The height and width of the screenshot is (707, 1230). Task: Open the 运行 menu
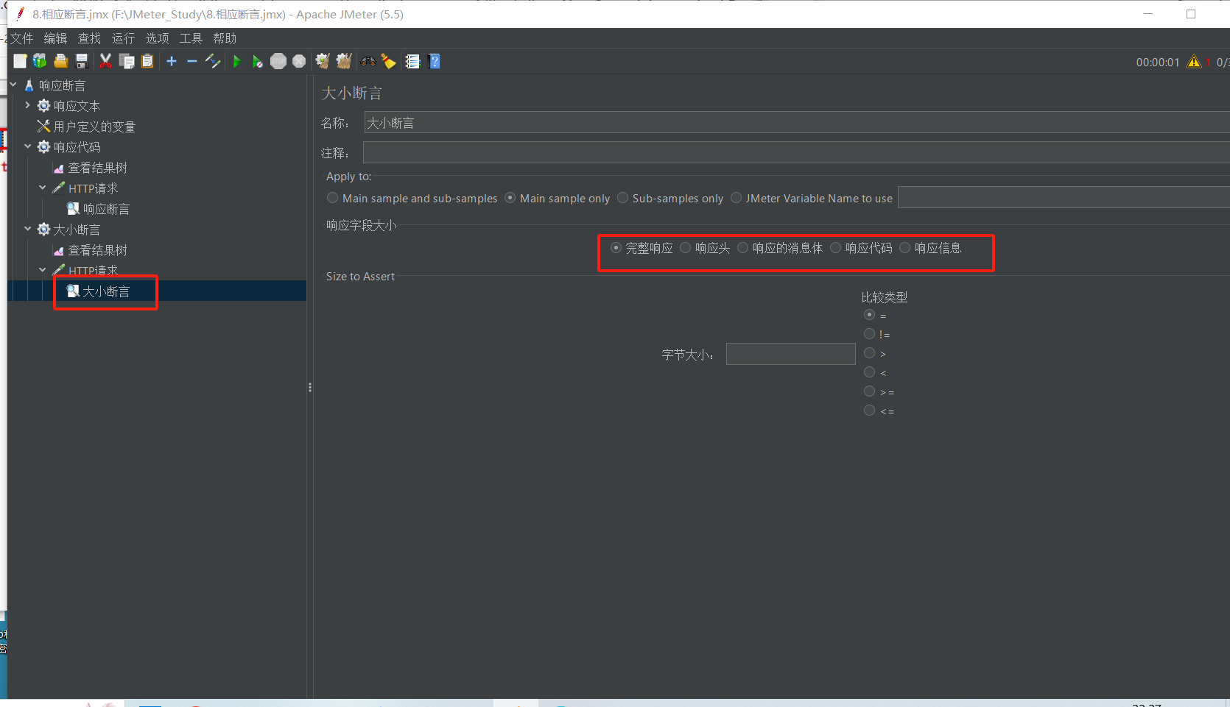pos(123,38)
